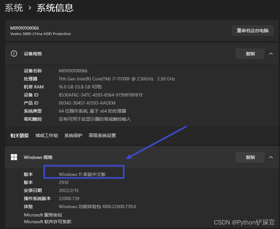Click the 机带 RAM label

(x=33, y=87)
